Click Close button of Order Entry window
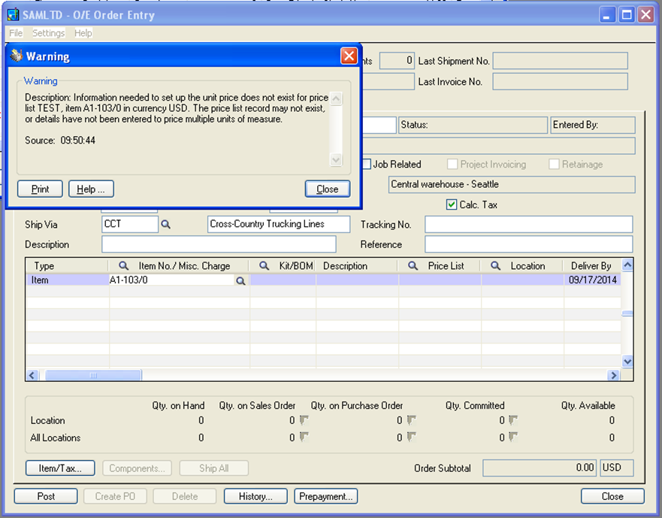This screenshot has height=518, width=662. pyautogui.click(x=612, y=496)
